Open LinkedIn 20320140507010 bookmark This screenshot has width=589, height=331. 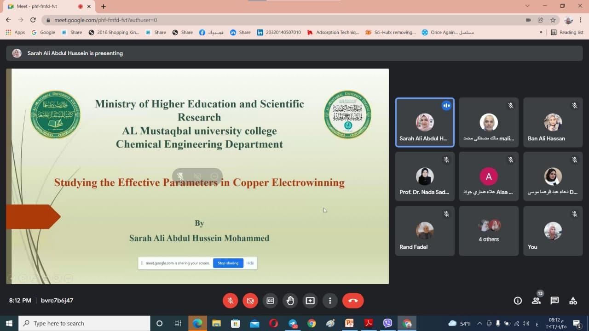click(279, 32)
